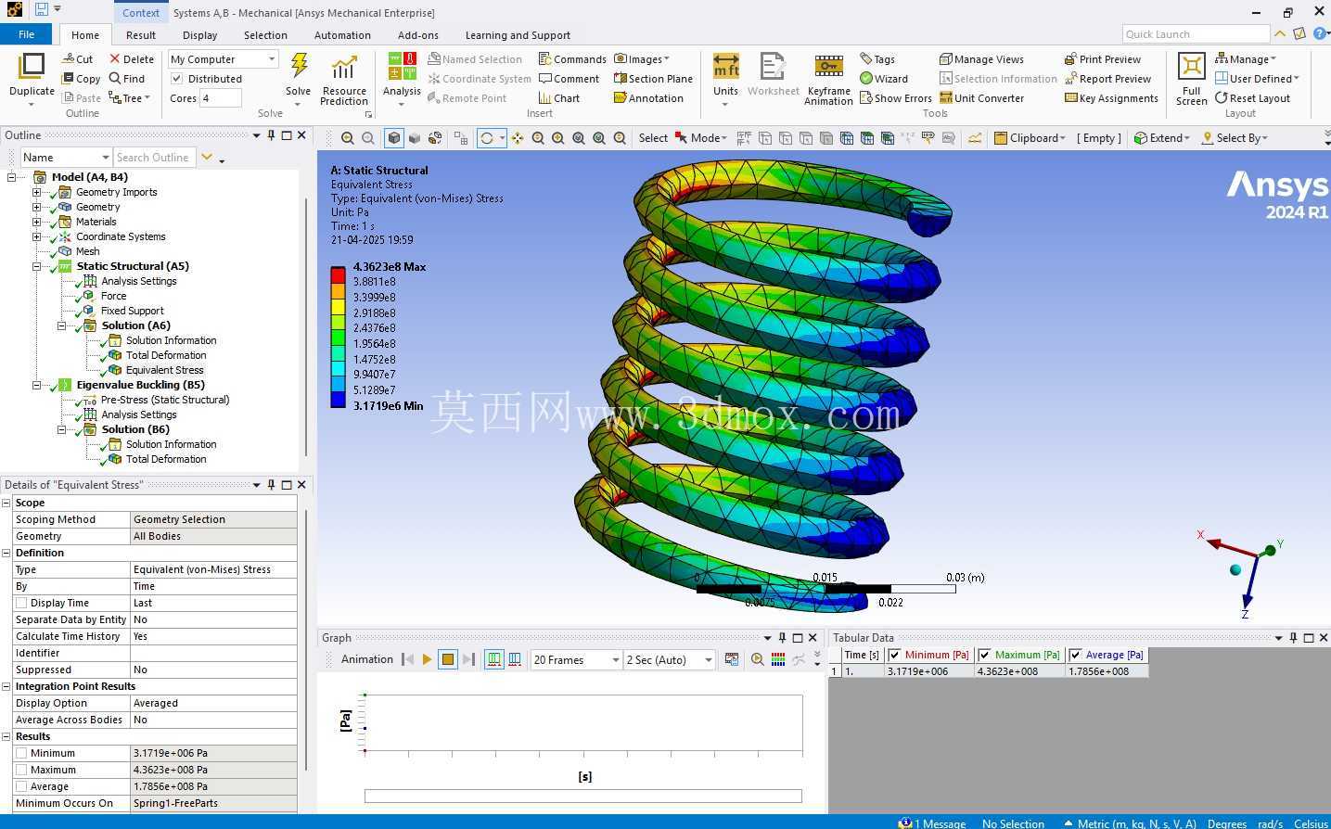Play the result animation
This screenshot has width=1331, height=829.
[x=428, y=659]
